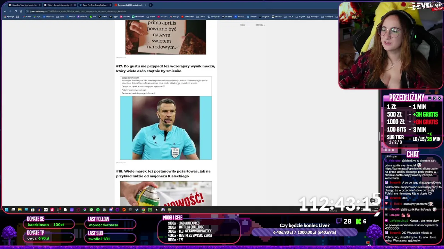Open the Kick bookmark
The height and width of the screenshot is (249, 444).
[93, 17]
